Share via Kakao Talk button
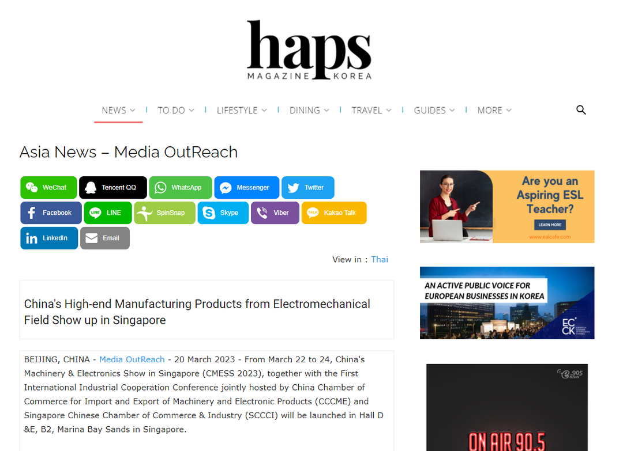The width and height of the screenshot is (623, 451). [x=333, y=213]
